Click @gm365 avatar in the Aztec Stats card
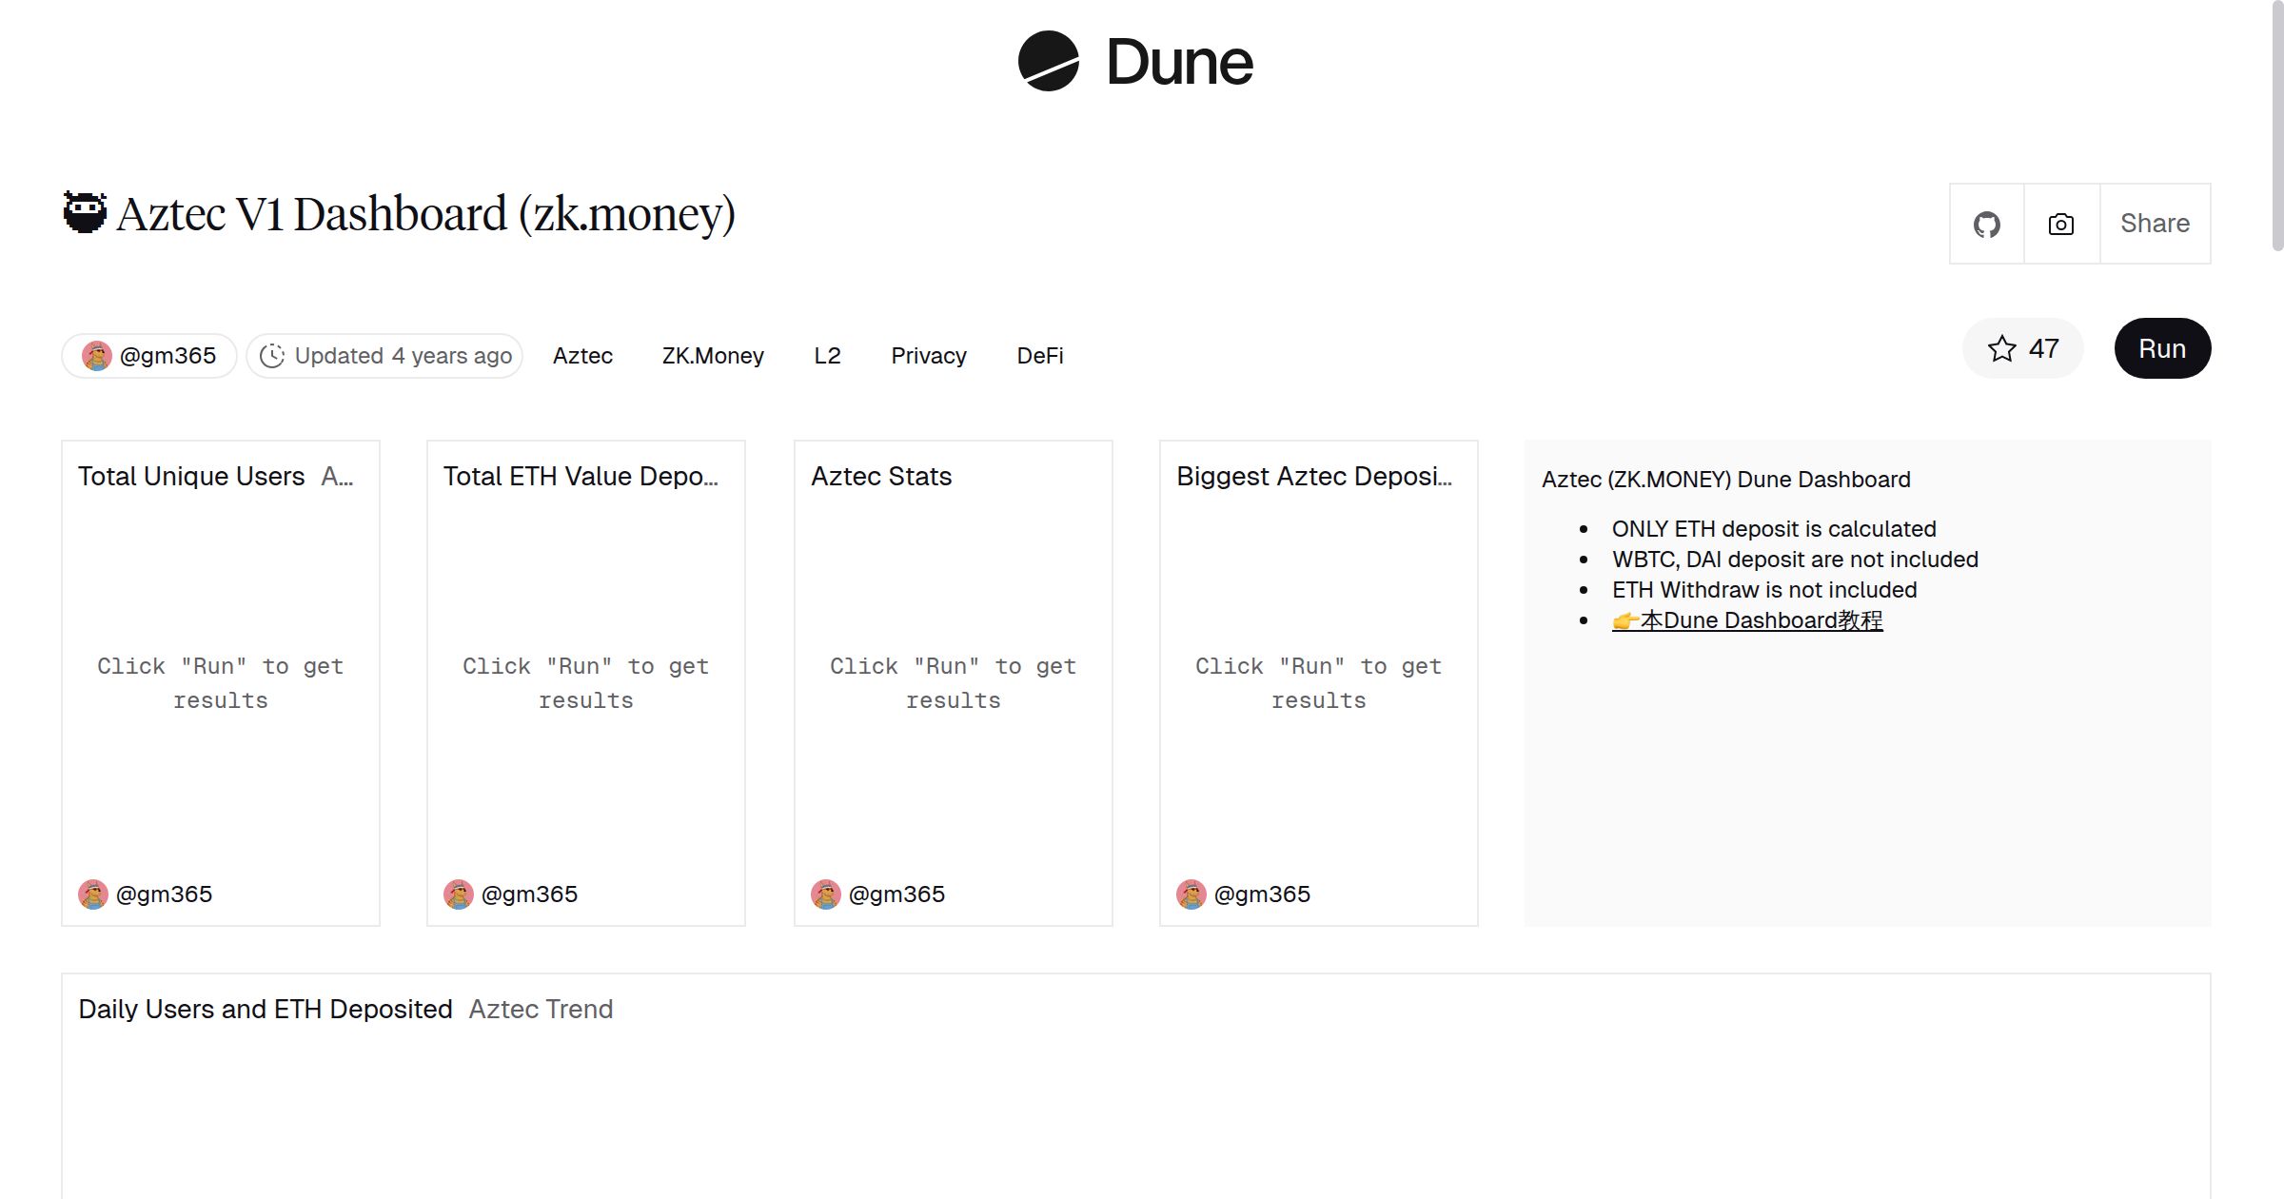The image size is (2284, 1199). 826,894
